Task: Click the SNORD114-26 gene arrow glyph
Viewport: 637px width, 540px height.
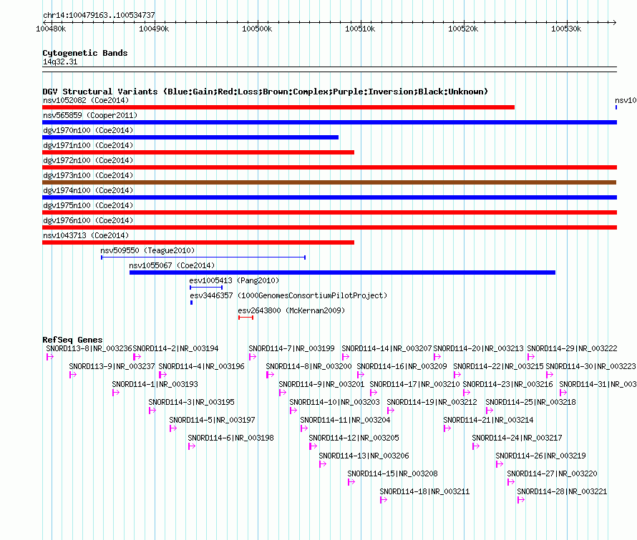Action: pos(500,464)
